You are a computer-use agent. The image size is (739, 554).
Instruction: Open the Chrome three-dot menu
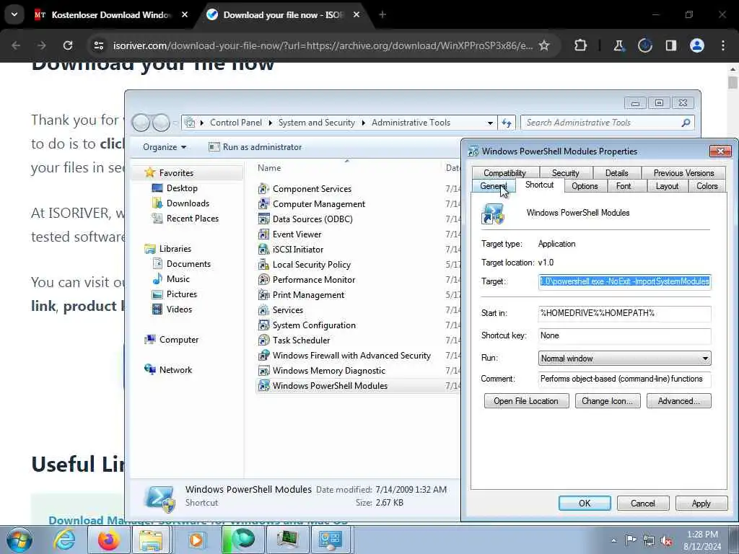723,45
